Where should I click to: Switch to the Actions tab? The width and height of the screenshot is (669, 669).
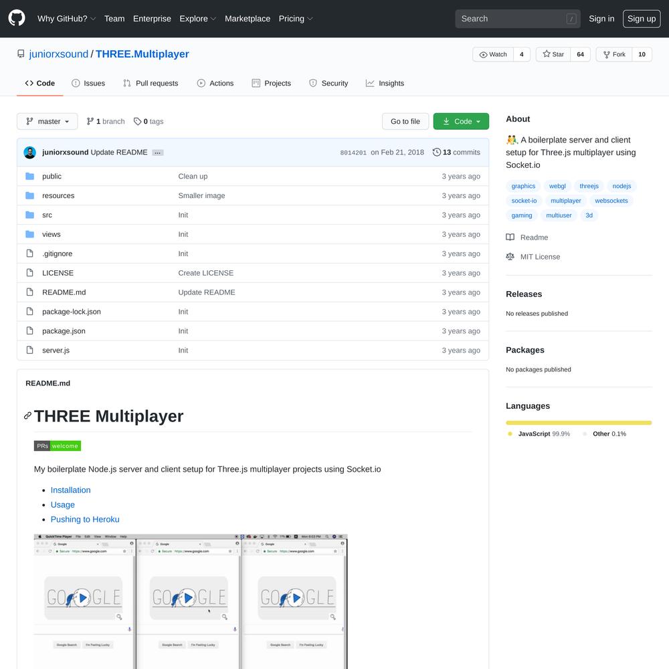pyautogui.click(x=215, y=83)
